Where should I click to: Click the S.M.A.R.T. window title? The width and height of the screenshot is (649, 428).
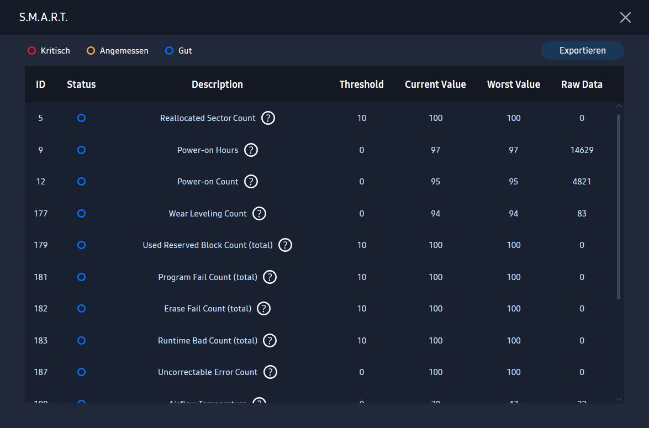click(x=44, y=17)
